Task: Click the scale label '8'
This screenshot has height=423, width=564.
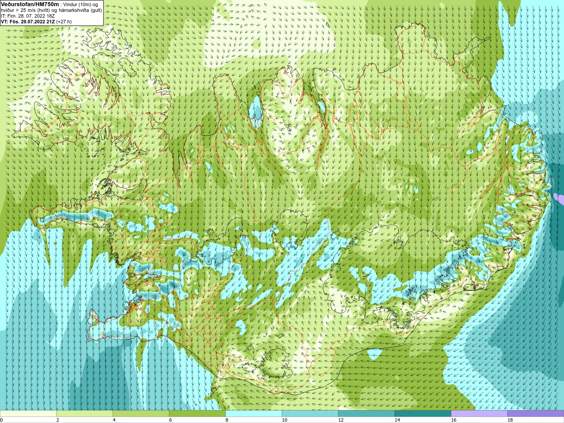Action: tap(227, 420)
